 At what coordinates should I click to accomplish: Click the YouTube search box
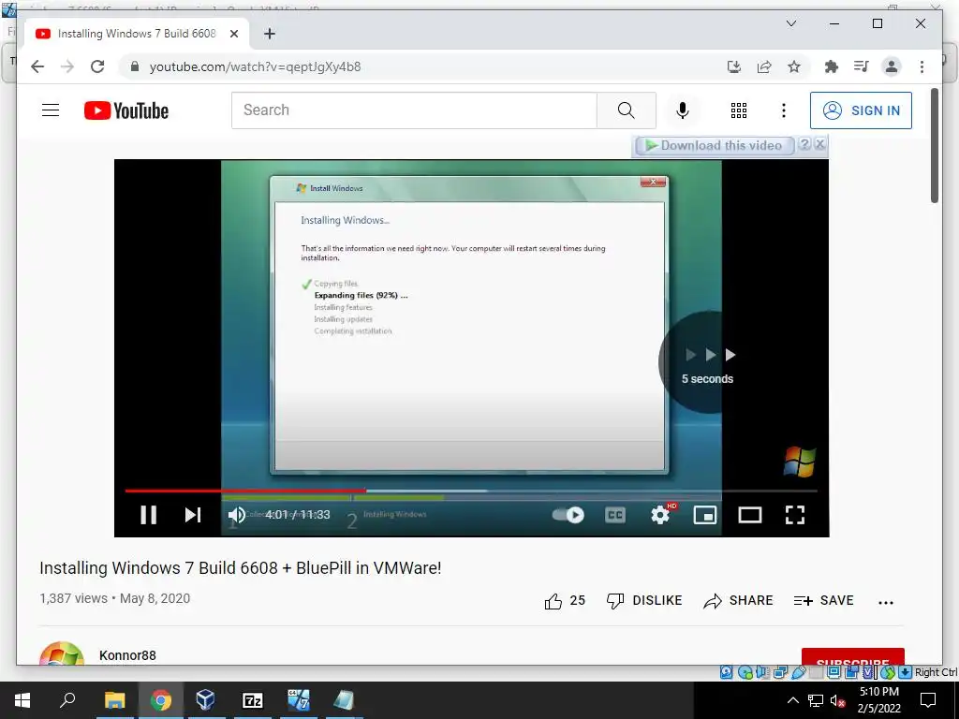(414, 110)
